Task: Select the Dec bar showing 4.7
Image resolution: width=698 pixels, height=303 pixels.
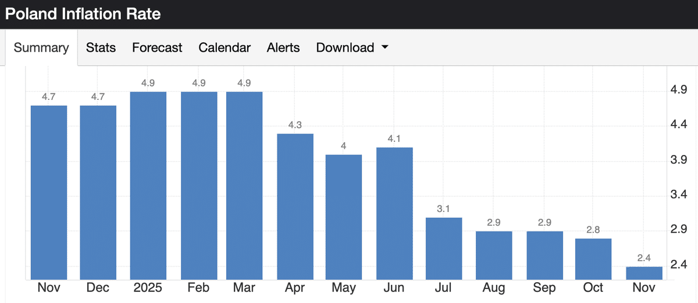Action: (x=98, y=192)
